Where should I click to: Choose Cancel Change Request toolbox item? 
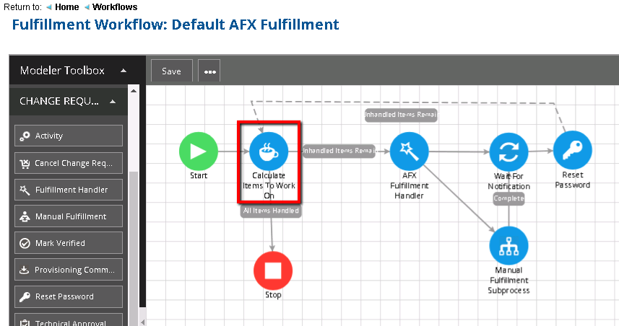tap(69, 163)
